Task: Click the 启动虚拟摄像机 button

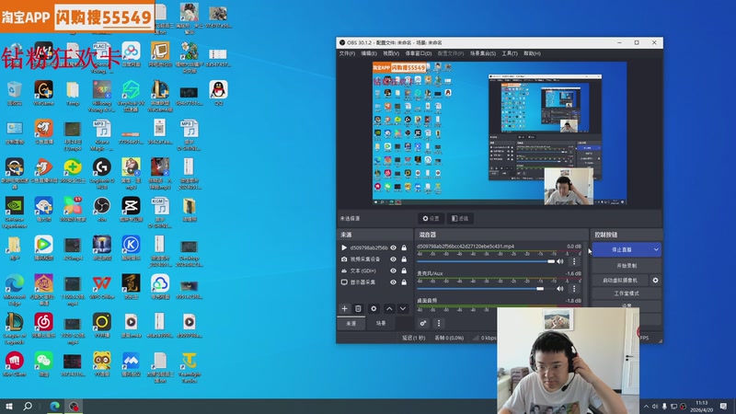Action: [620, 281]
